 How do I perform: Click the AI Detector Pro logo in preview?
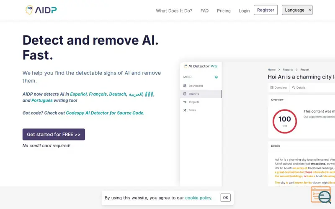point(201,66)
